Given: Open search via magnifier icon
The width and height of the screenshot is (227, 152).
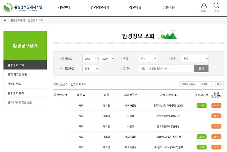Looking at the screenshot, I should click(x=216, y=6).
